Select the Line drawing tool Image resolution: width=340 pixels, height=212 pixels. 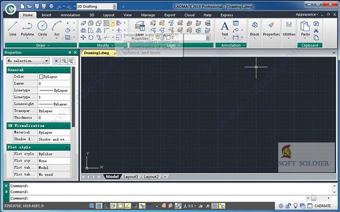click(x=12, y=28)
